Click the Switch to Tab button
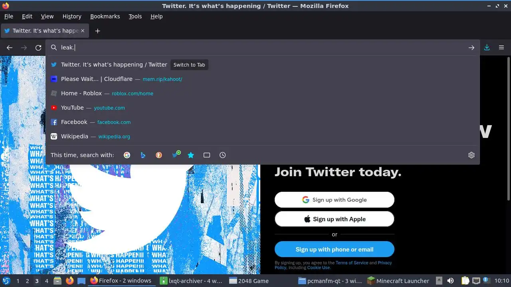This screenshot has height=287, width=511. (189, 65)
